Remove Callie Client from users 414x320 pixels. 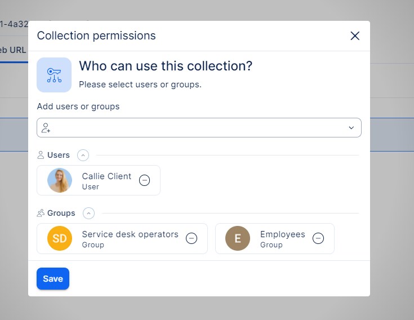click(145, 180)
